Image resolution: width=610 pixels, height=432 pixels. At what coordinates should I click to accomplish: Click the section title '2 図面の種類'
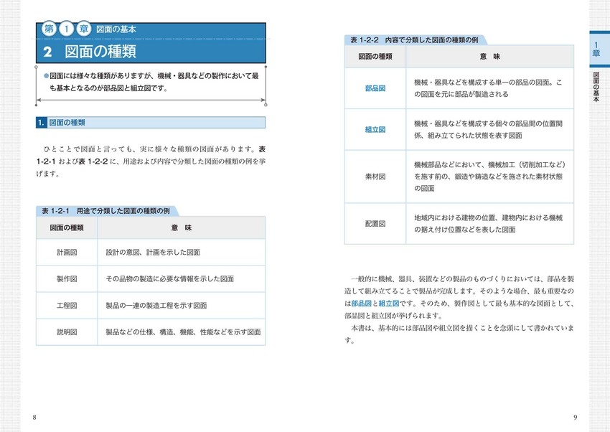(90, 52)
